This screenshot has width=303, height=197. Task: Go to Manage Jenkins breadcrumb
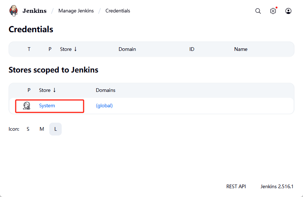[76, 11]
